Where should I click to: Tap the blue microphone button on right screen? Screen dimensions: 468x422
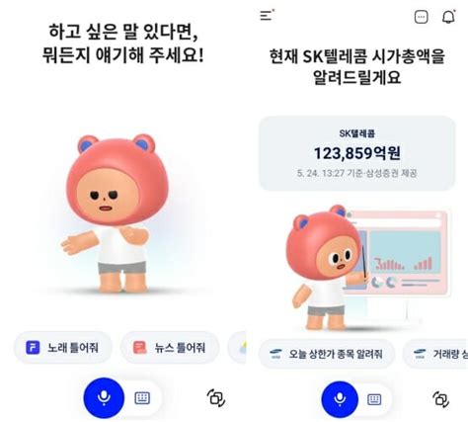coord(340,399)
